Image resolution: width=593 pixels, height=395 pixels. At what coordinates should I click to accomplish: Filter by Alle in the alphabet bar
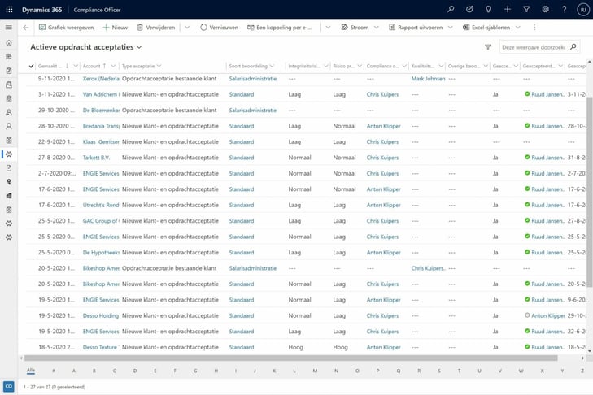pyautogui.click(x=31, y=371)
